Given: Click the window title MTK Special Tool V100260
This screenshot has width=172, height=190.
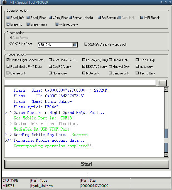Looking at the screenshot, I should click(x=28, y=2).
